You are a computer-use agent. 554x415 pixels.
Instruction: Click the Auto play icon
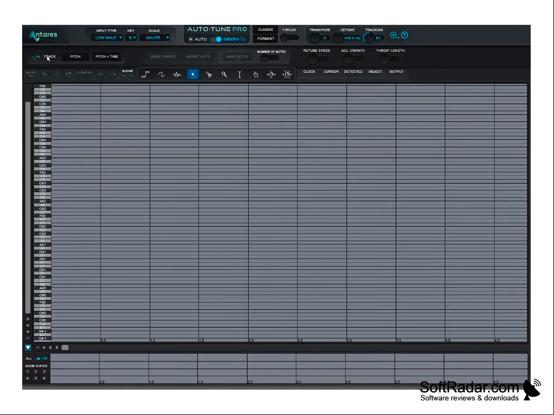pyautogui.click(x=191, y=39)
